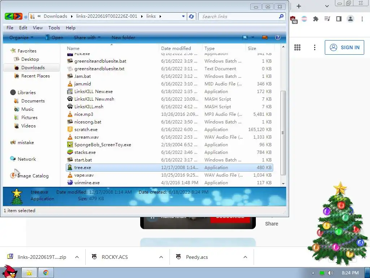Click the Share link on the webpage
Image resolution: width=370 pixels, height=278 pixels.
(271, 224)
